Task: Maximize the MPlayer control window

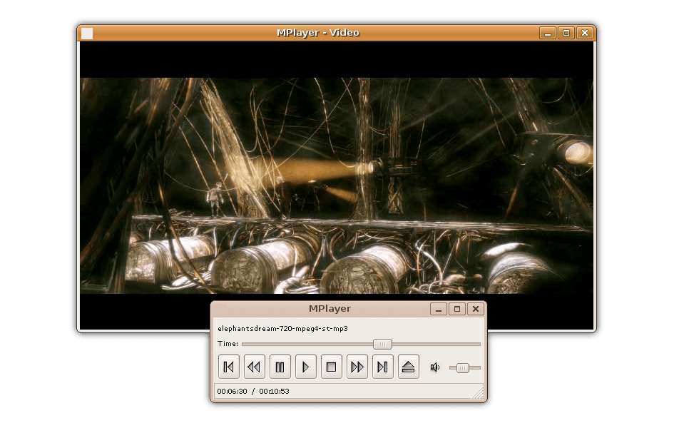Action: [457, 309]
